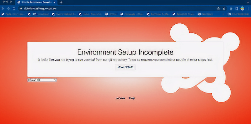
Task: Open the English GB language dropdown
Action: tap(42, 80)
